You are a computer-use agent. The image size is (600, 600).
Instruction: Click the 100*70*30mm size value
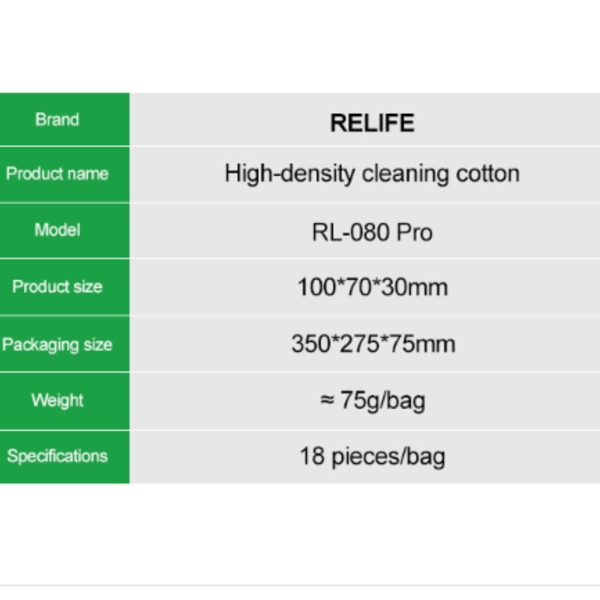[373, 287]
